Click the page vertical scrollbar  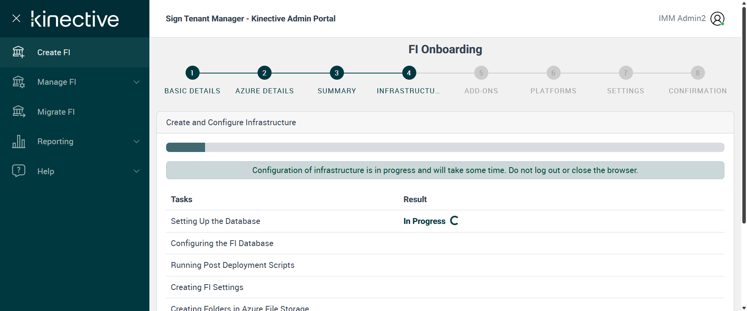[x=744, y=117]
